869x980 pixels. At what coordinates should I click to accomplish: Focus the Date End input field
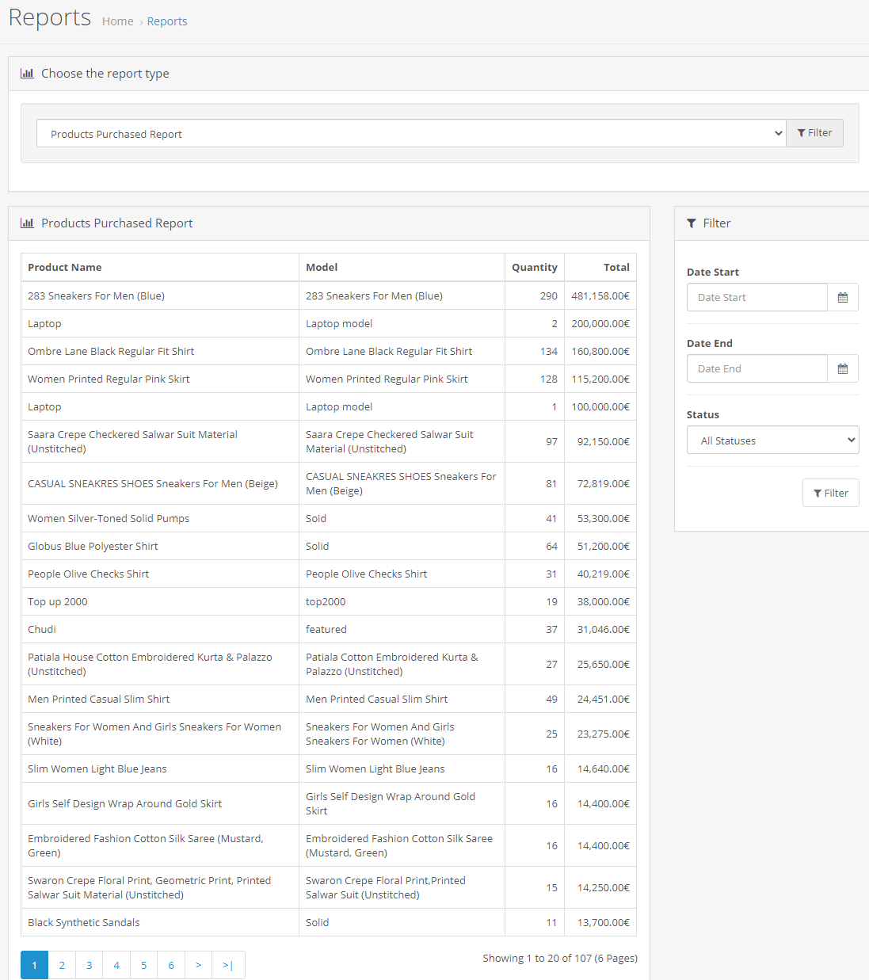tap(757, 368)
